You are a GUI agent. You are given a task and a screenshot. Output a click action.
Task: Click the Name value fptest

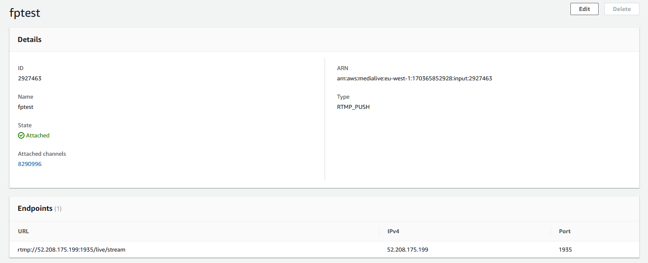[x=26, y=107]
